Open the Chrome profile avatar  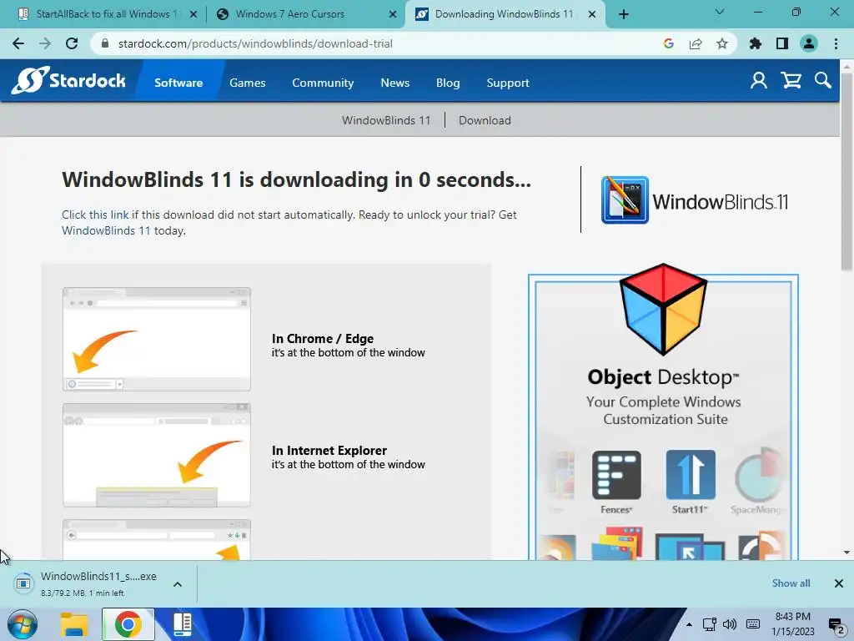click(809, 43)
